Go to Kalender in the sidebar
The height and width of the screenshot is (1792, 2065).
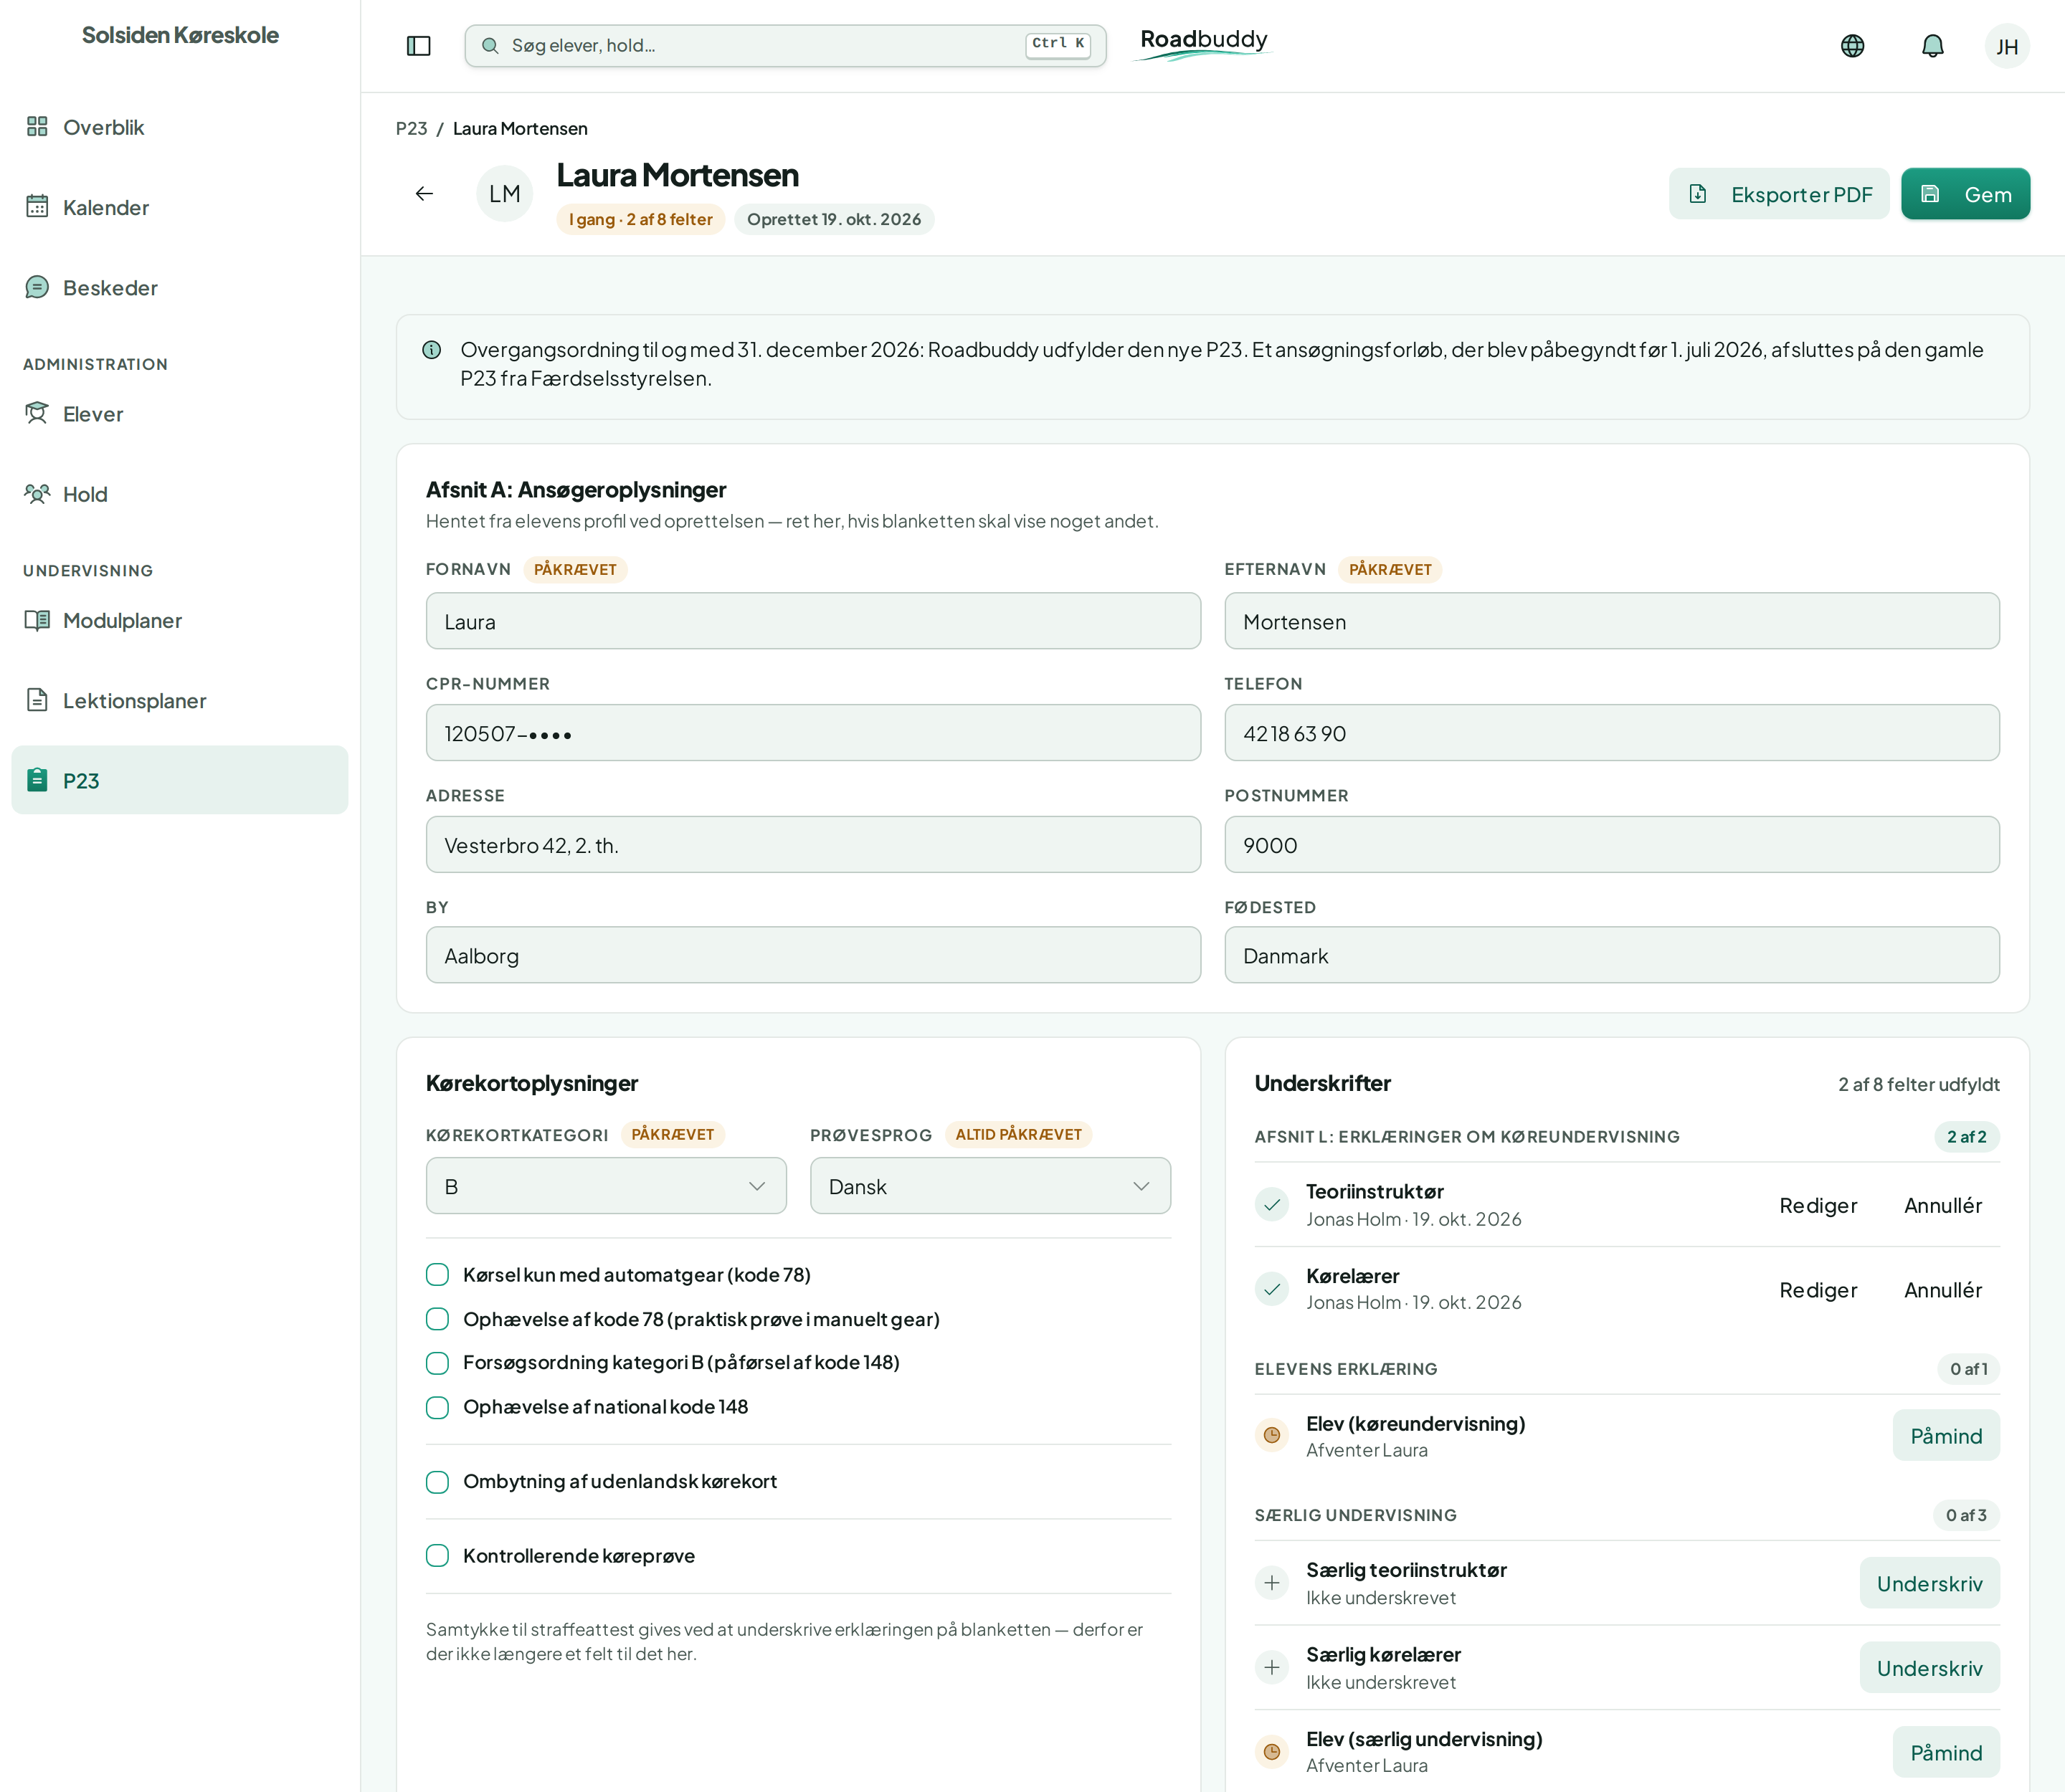180,207
